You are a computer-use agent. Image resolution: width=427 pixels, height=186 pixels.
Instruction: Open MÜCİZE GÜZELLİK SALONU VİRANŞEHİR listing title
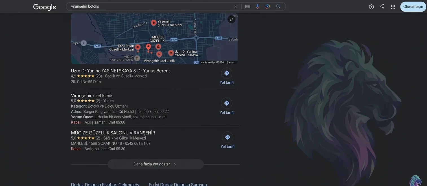pyautogui.click(x=113, y=133)
